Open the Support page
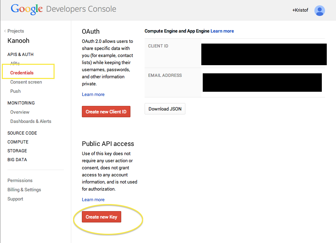The width and height of the screenshot is (336, 243). pos(15,199)
